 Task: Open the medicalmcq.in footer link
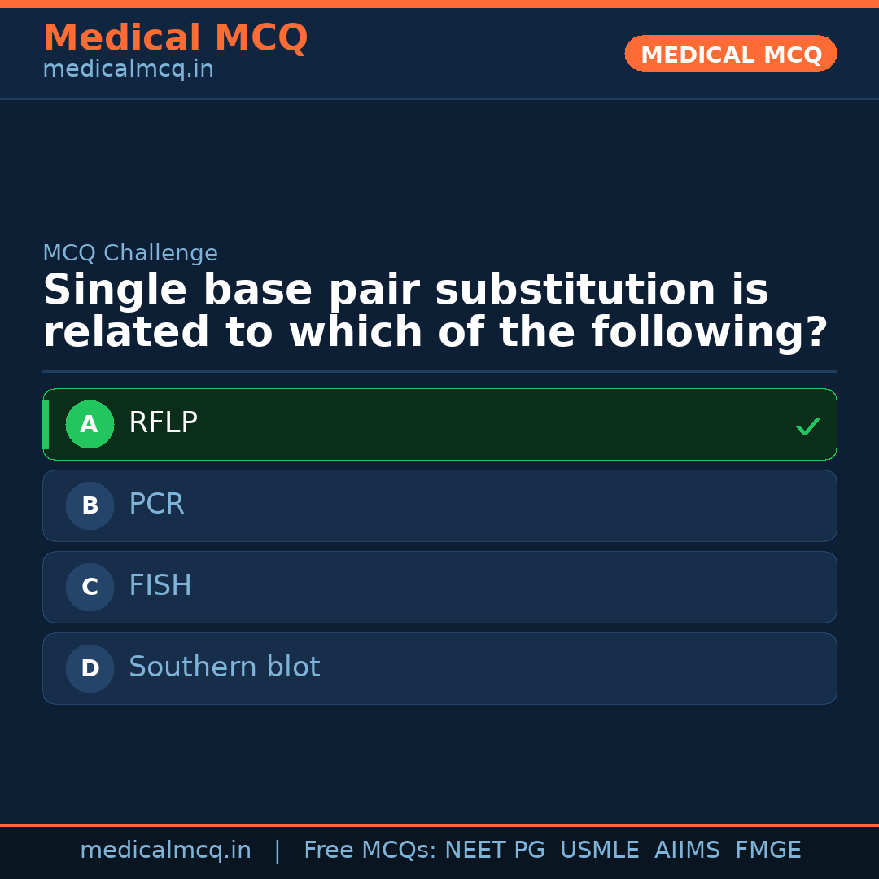[165, 851]
